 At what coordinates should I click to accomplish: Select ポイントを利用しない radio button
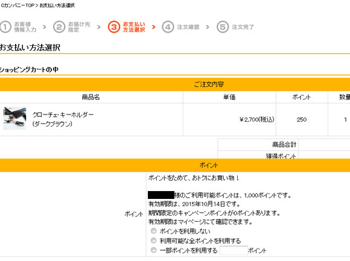click(153, 231)
